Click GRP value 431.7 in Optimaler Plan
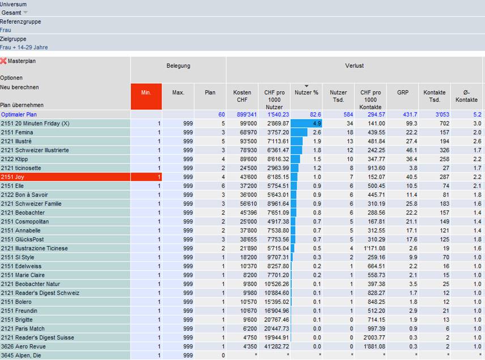The image size is (485, 360). click(x=410, y=114)
